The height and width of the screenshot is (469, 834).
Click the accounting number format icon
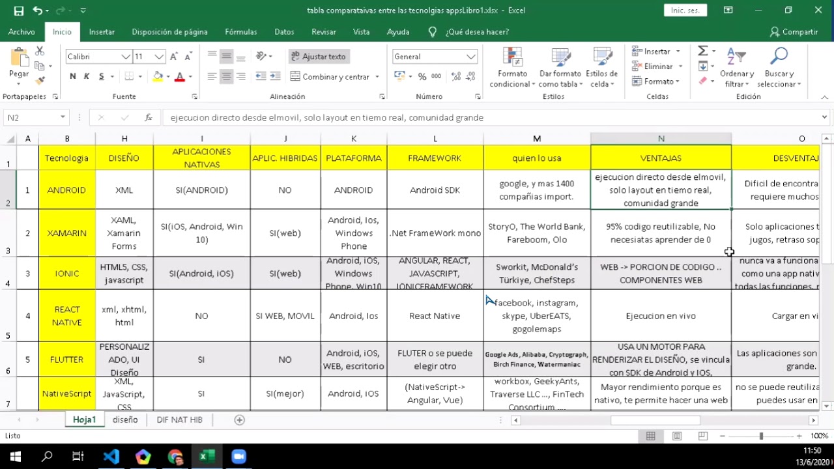click(x=399, y=77)
